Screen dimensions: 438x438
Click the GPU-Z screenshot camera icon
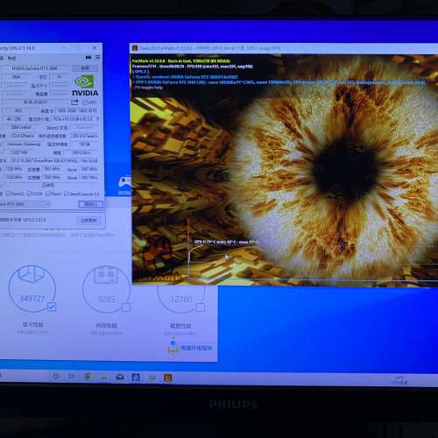(x=88, y=58)
